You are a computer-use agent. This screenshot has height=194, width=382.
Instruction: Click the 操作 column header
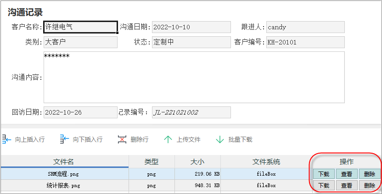(347, 161)
